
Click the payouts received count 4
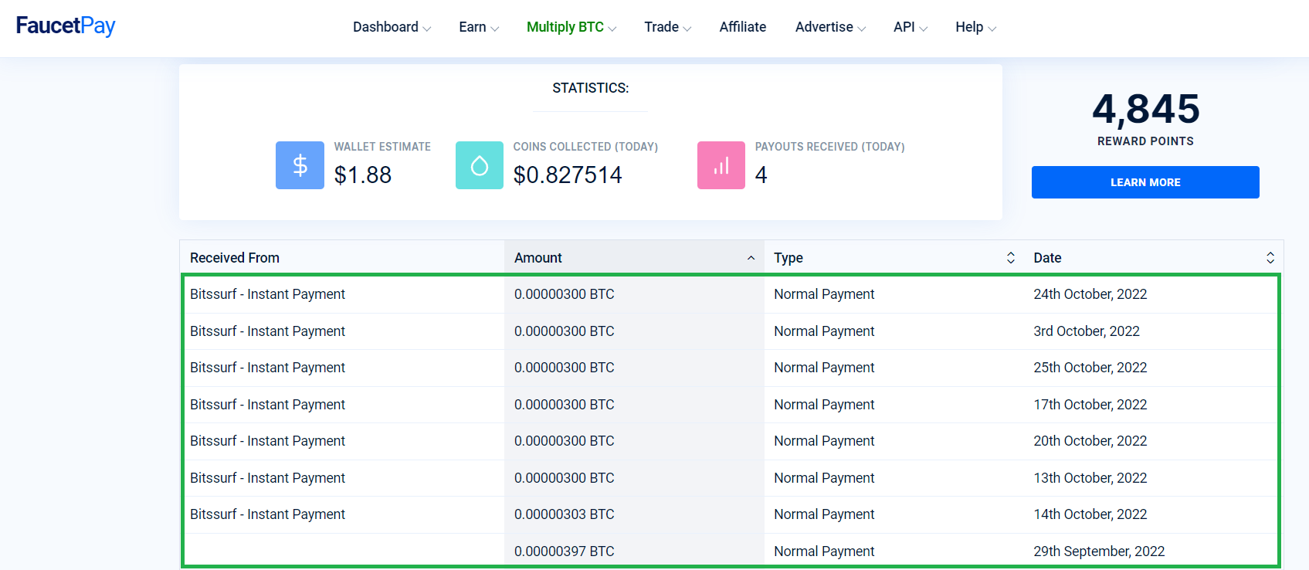pos(761,175)
